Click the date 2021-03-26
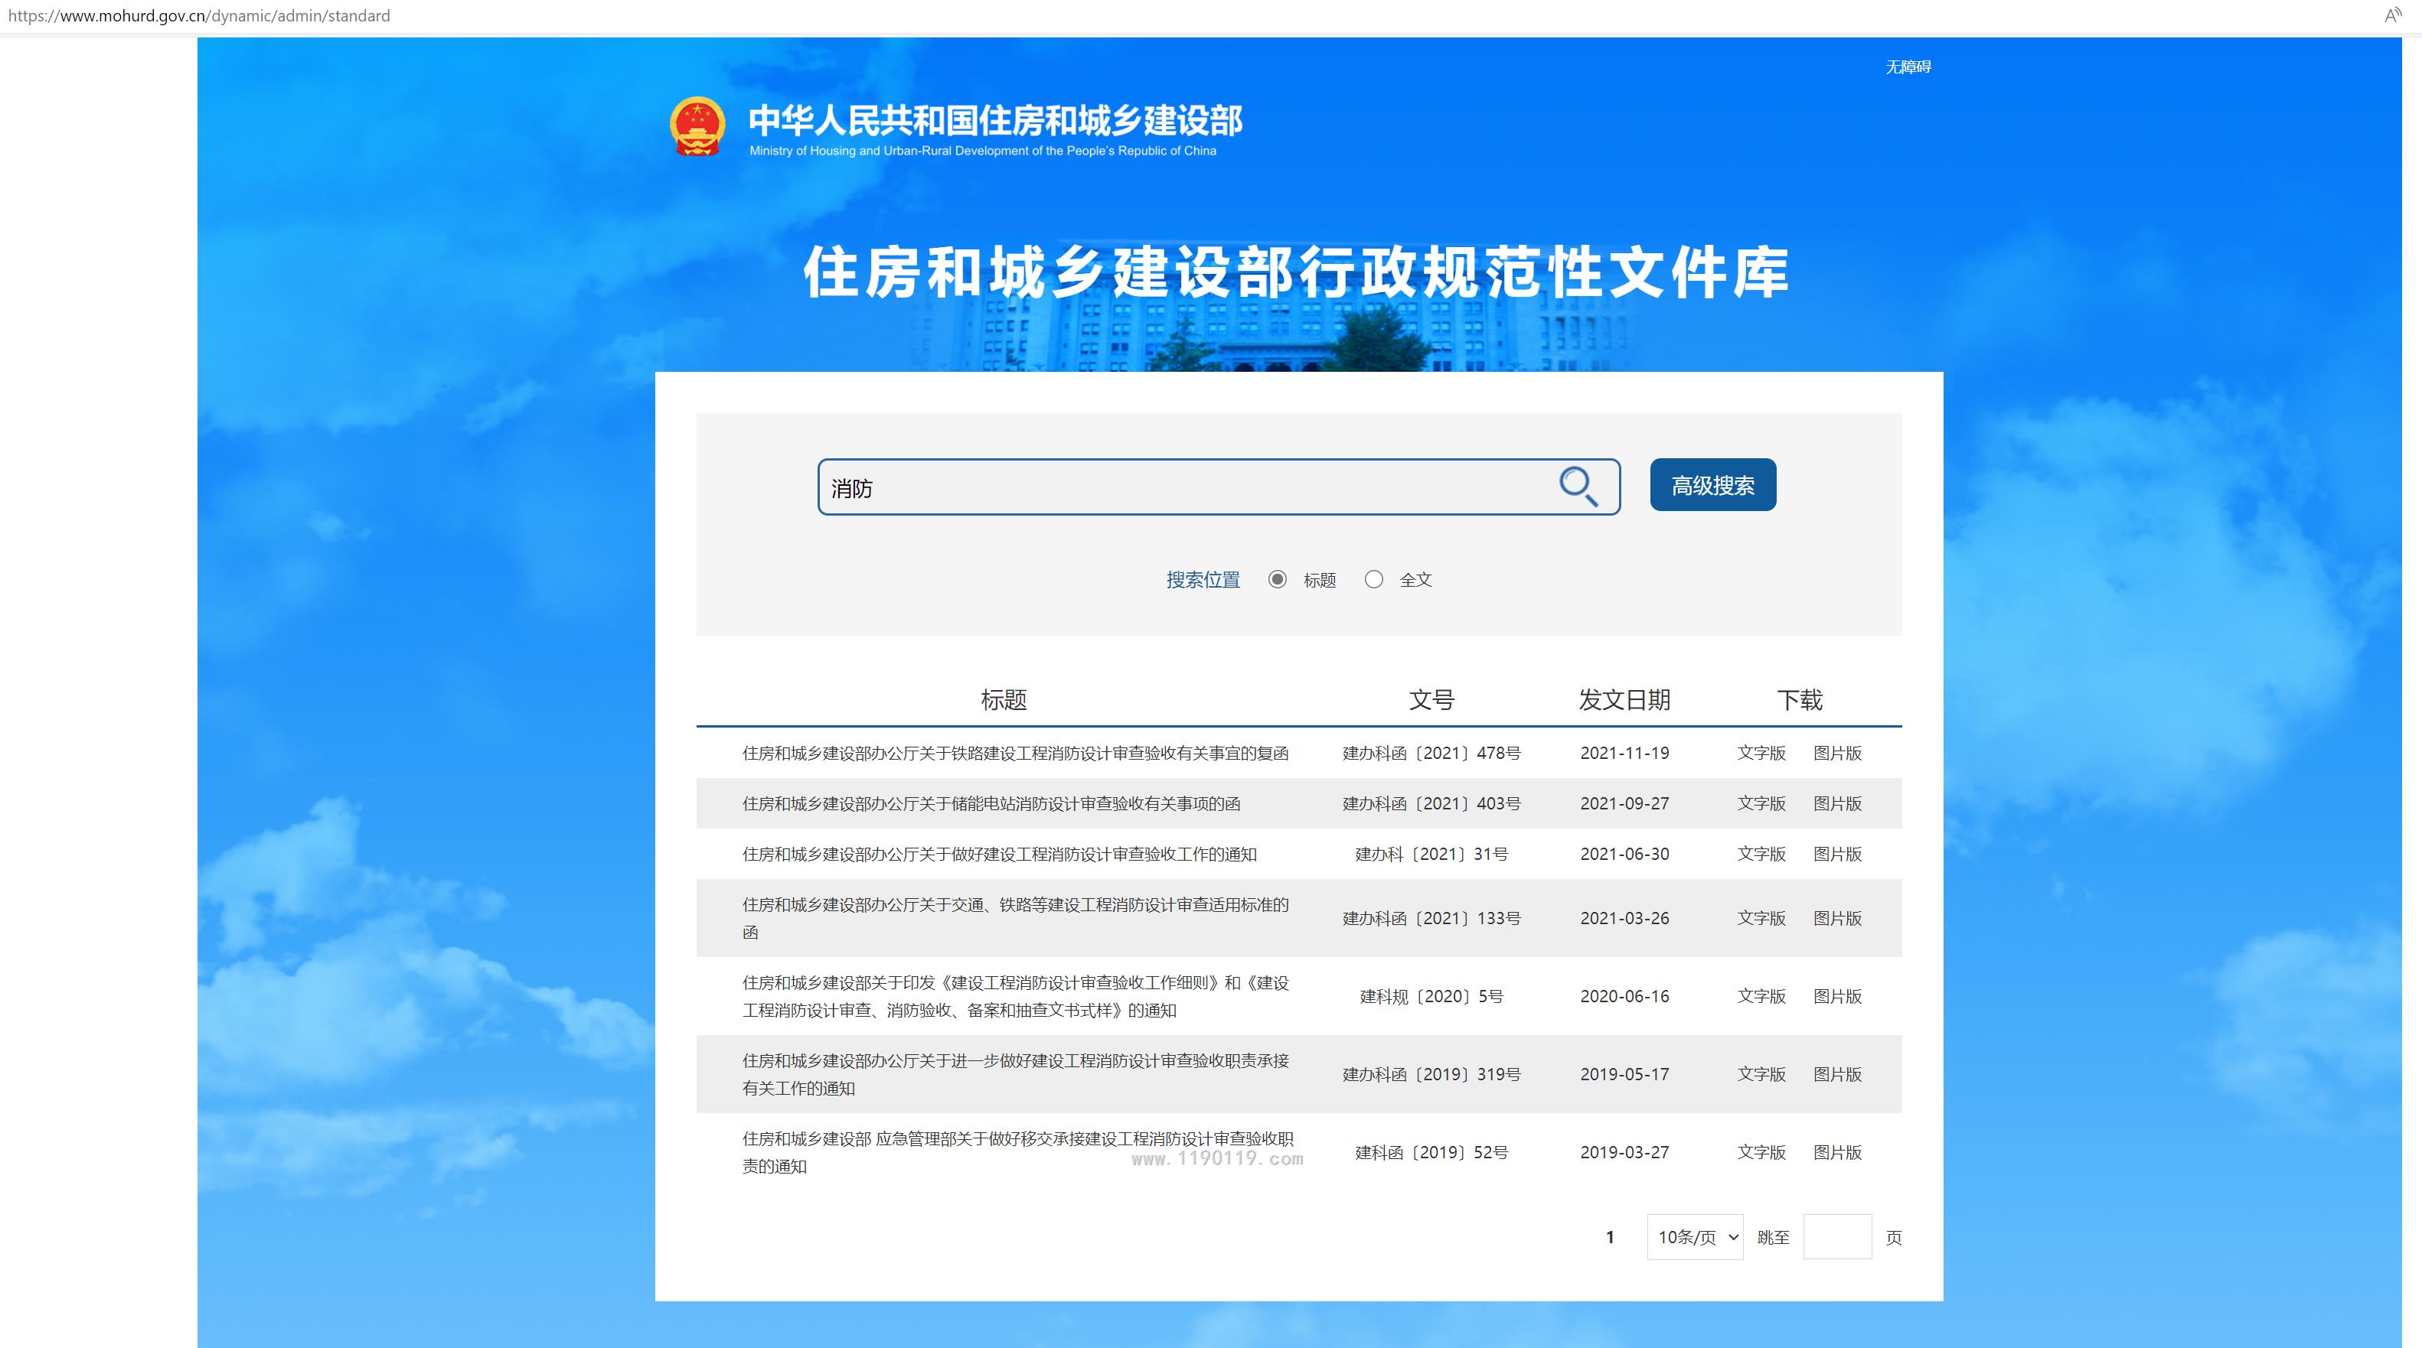 click(x=1624, y=919)
